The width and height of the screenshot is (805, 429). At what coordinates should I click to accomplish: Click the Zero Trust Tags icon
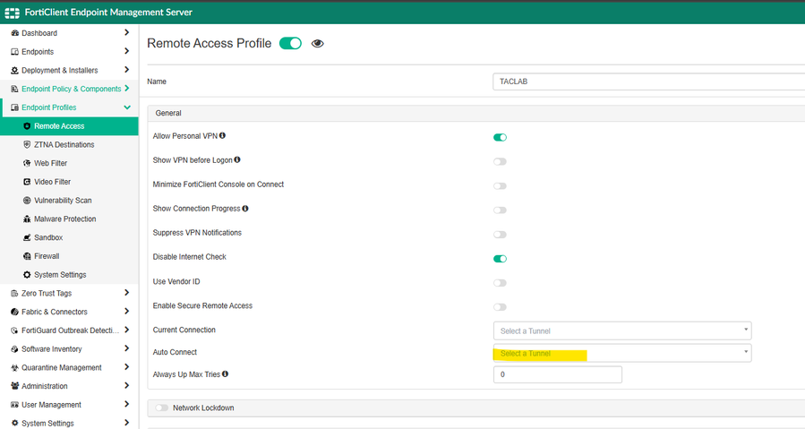pos(15,294)
